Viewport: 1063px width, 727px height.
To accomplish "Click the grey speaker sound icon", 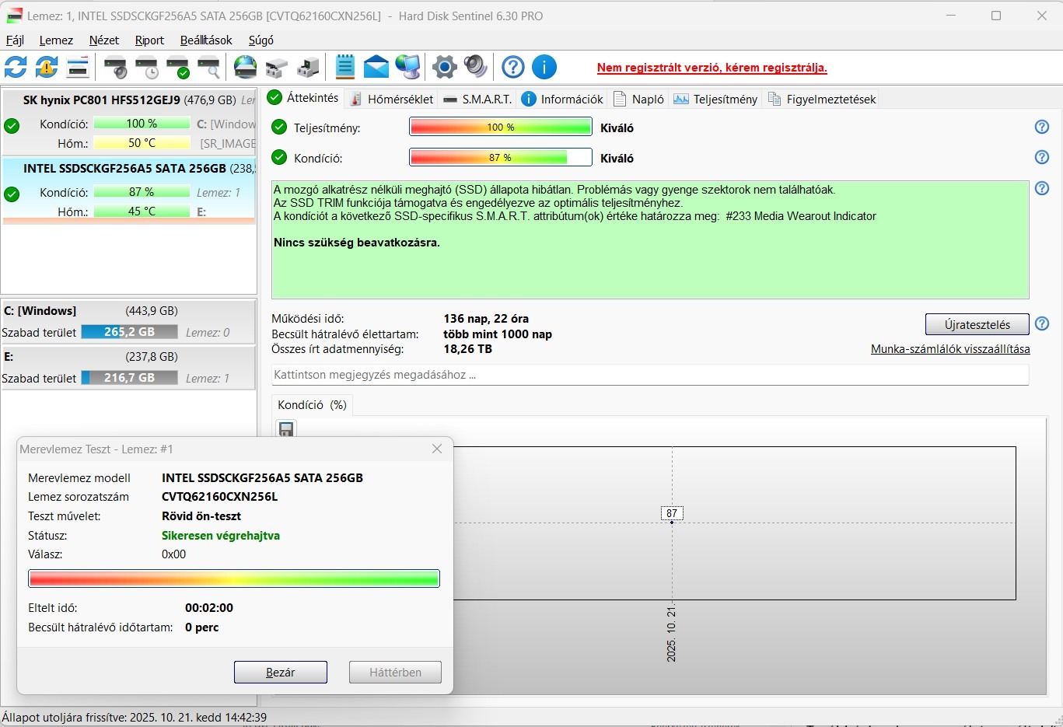I will pyautogui.click(x=476, y=67).
